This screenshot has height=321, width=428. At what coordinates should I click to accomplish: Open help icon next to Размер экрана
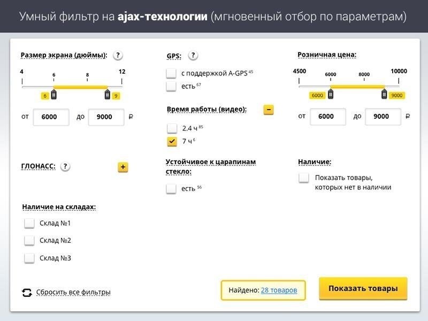pos(118,55)
